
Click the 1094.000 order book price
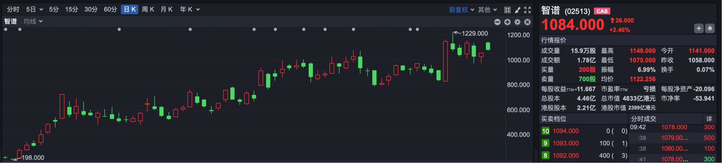coord(566,131)
